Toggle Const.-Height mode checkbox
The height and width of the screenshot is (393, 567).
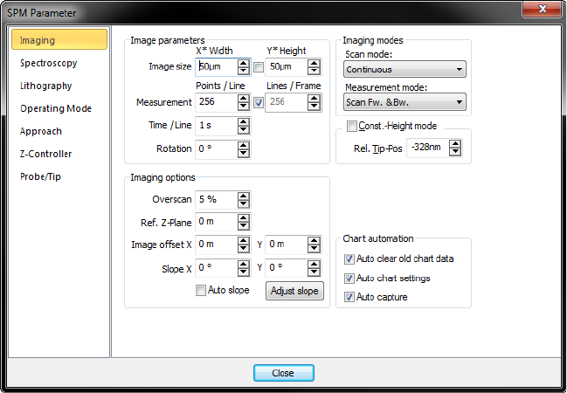tap(351, 126)
